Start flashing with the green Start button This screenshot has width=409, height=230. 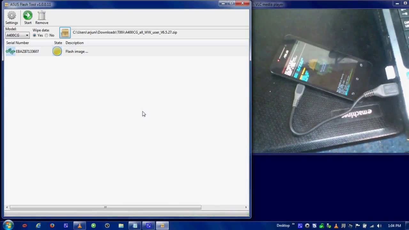[28, 18]
